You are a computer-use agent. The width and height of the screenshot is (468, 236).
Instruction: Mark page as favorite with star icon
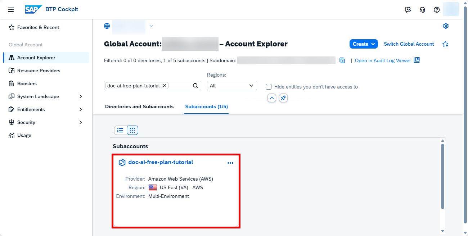pyautogui.click(x=445, y=44)
